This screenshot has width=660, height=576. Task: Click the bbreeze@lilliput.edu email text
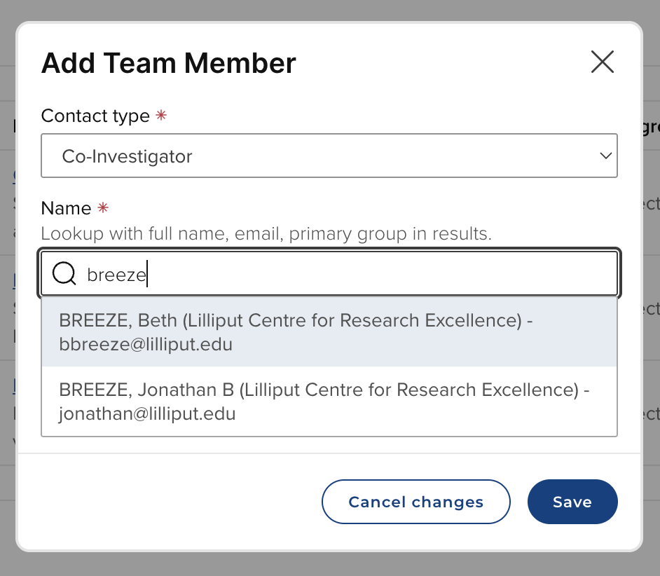click(x=146, y=345)
